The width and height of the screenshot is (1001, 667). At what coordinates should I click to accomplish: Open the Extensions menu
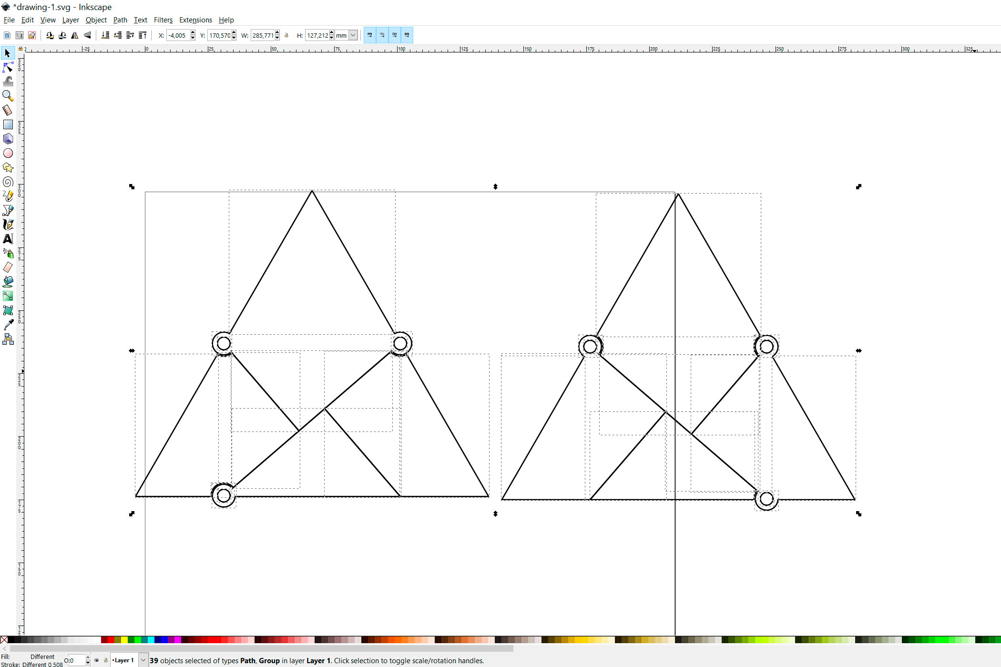[x=195, y=20]
